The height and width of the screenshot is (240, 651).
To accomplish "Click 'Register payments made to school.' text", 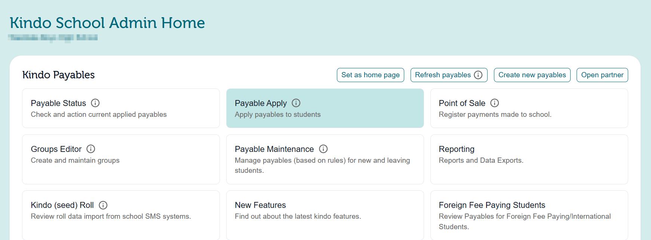I will coord(495,115).
